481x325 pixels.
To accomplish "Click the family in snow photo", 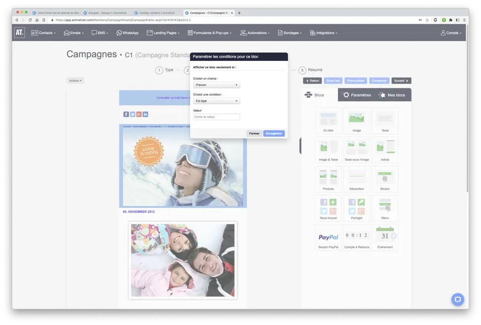I will tap(183, 260).
